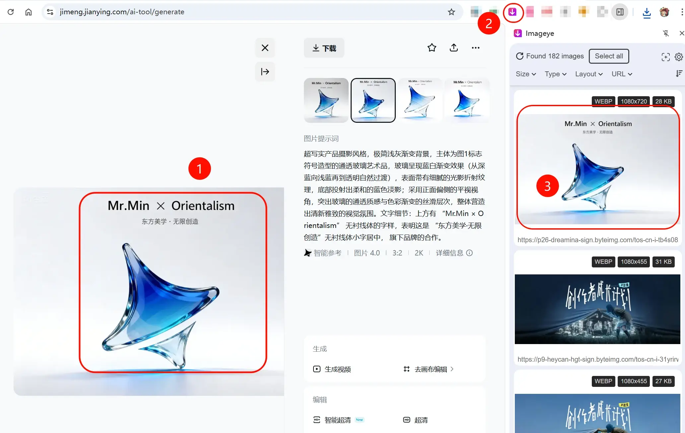Open Imageye settings gear
Viewport: 685px width, 433px height.
(679, 57)
